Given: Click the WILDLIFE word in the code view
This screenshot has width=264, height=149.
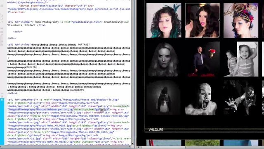Looking at the screenshot, I should click(x=31, y=67).
